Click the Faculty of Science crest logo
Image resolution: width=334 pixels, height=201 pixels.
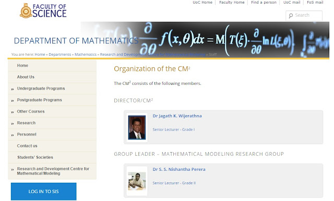26,11
